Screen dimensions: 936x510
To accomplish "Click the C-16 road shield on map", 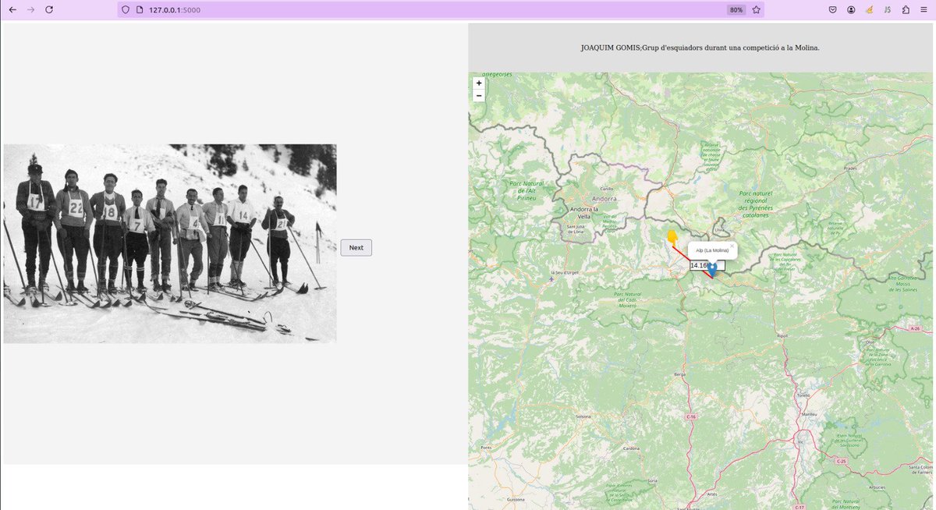I will pos(690,417).
